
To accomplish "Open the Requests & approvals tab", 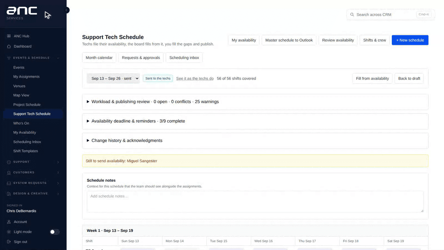I will click(x=141, y=58).
